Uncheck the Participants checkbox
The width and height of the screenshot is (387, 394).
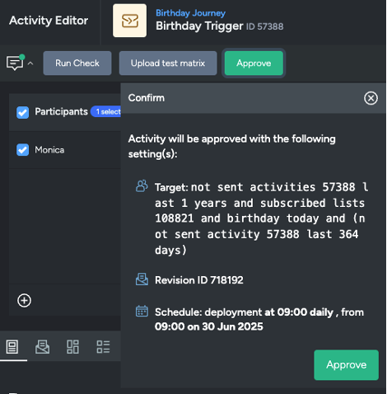tap(22, 112)
